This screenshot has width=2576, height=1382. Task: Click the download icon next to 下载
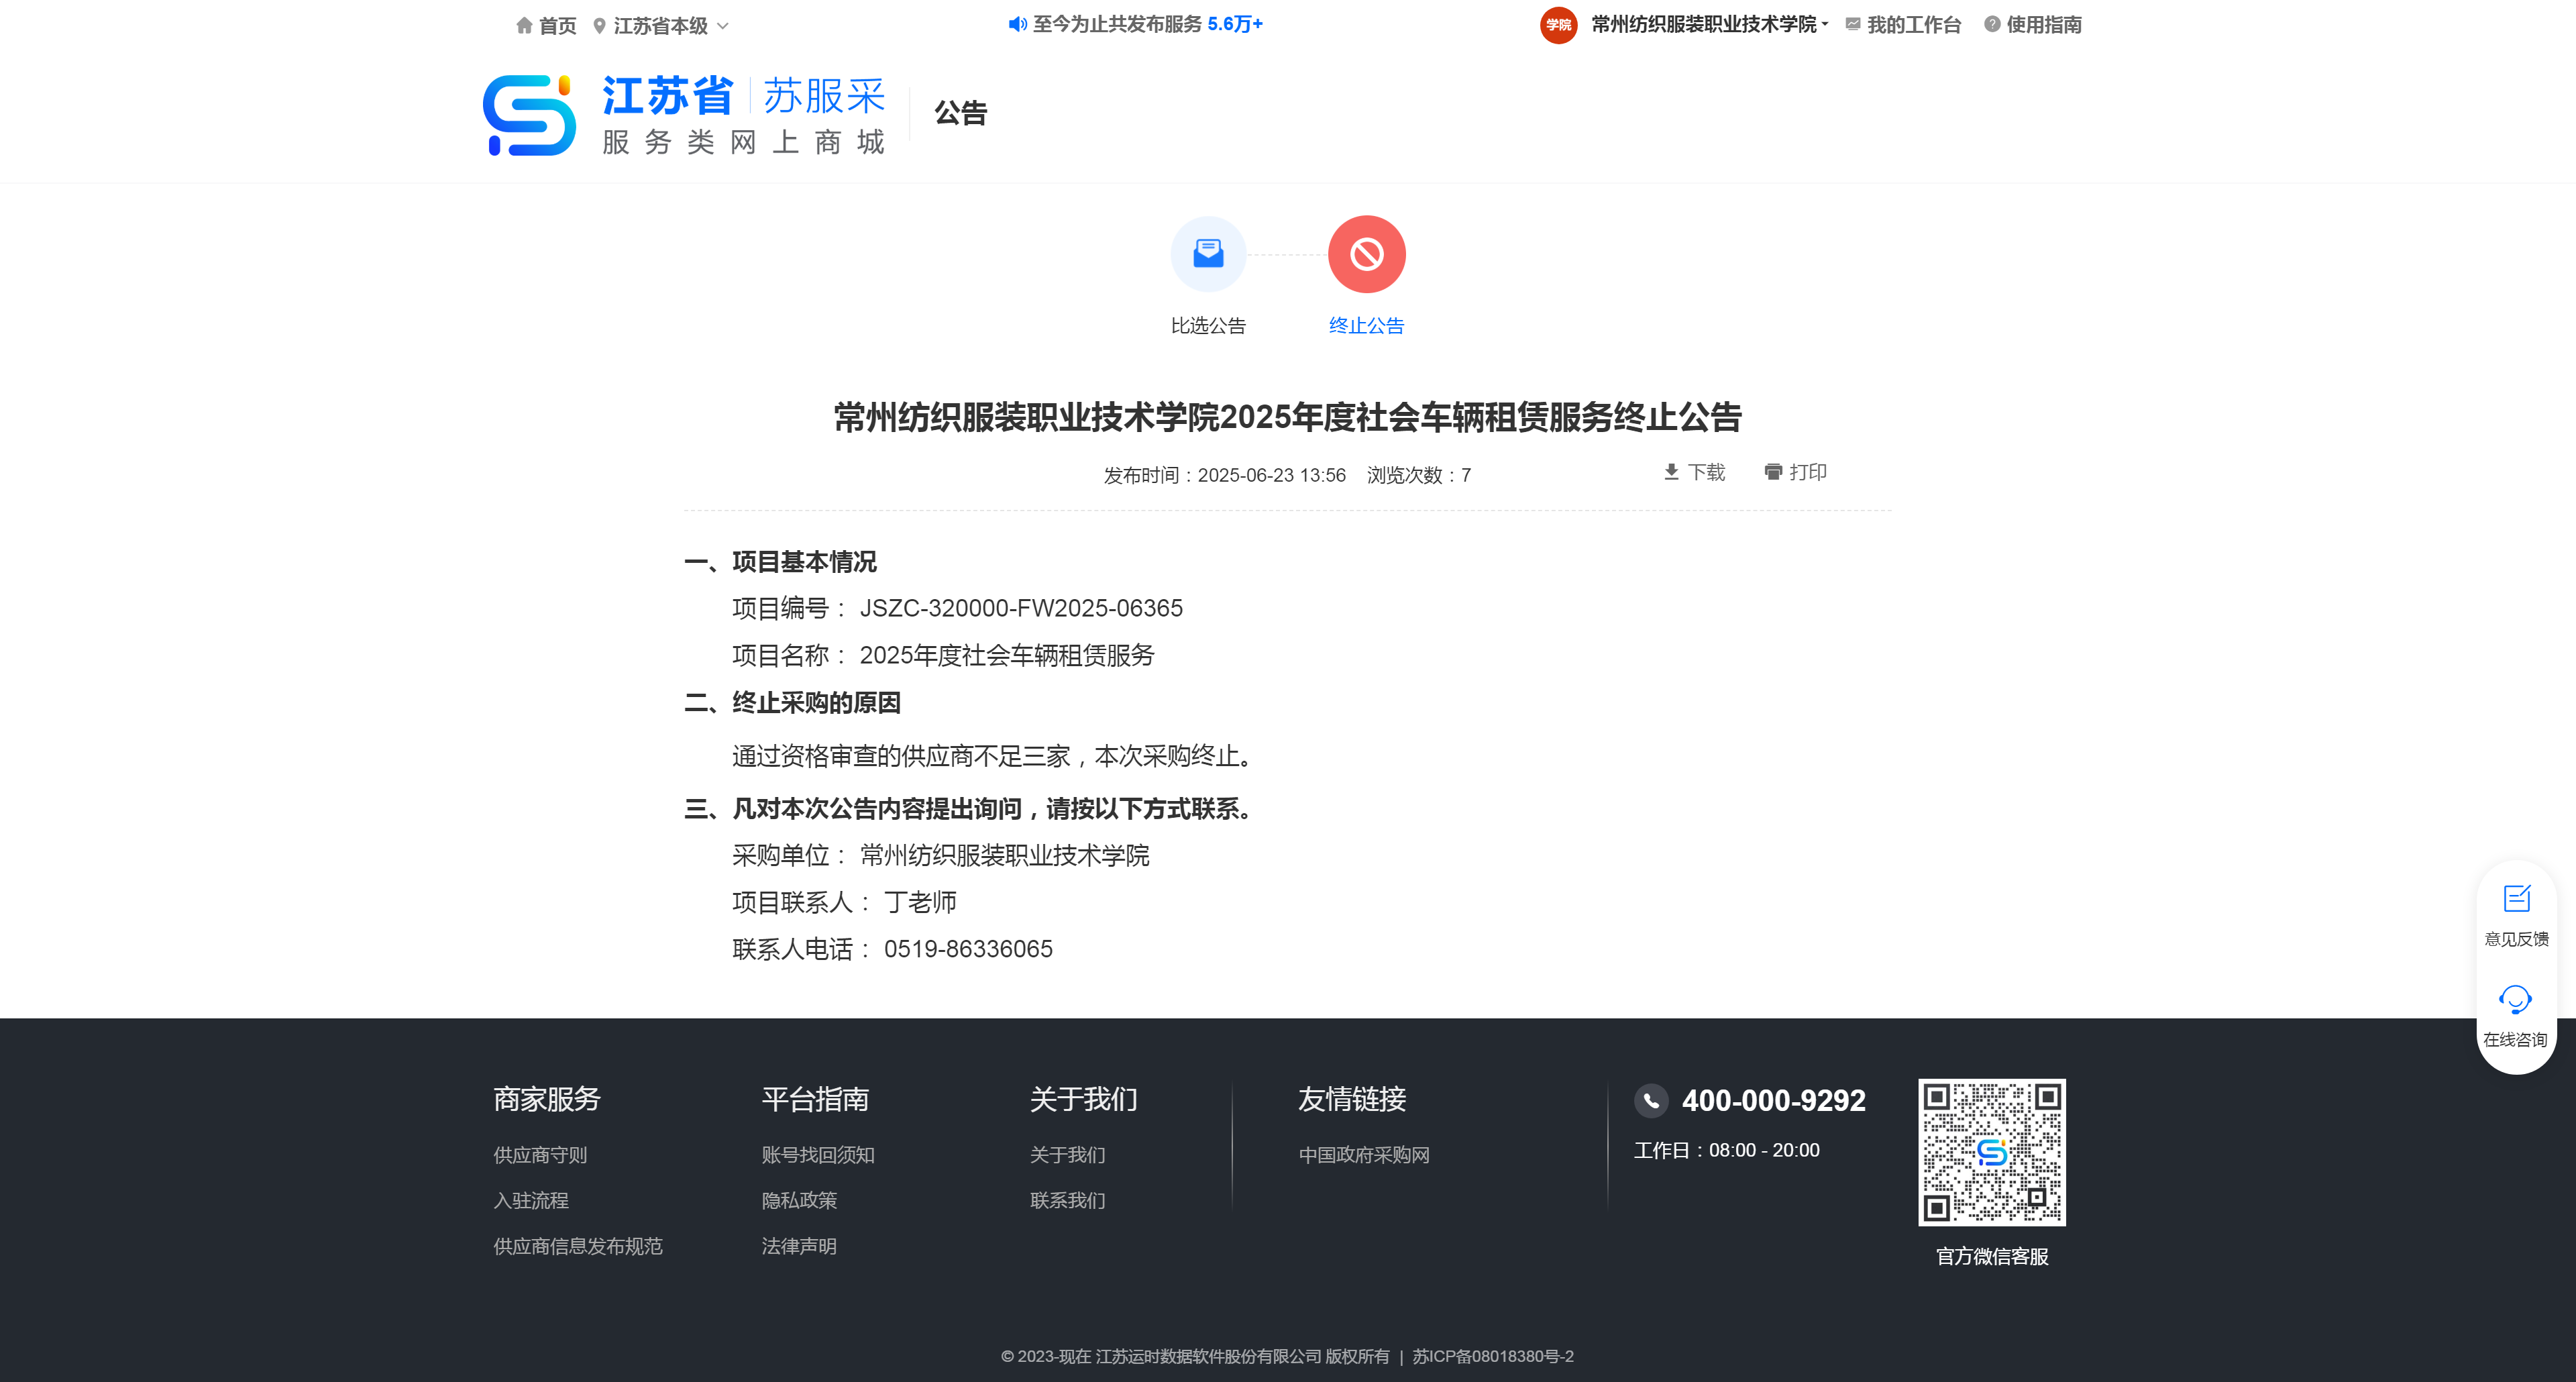(1671, 472)
